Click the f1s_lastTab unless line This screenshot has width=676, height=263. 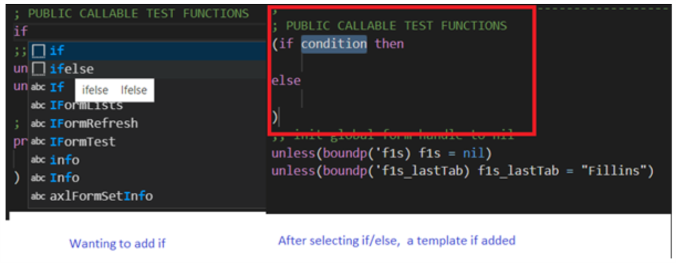click(x=463, y=172)
